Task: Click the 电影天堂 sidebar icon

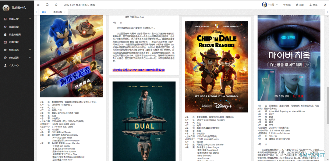Action: [5, 19]
